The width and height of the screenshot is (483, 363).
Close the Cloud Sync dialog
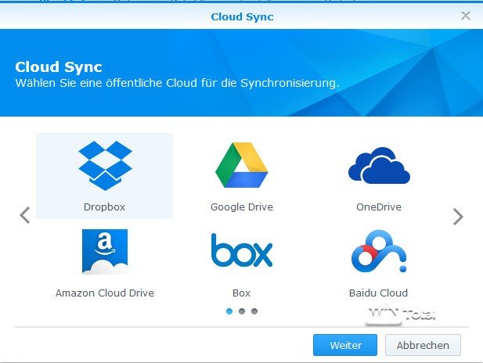(466, 16)
